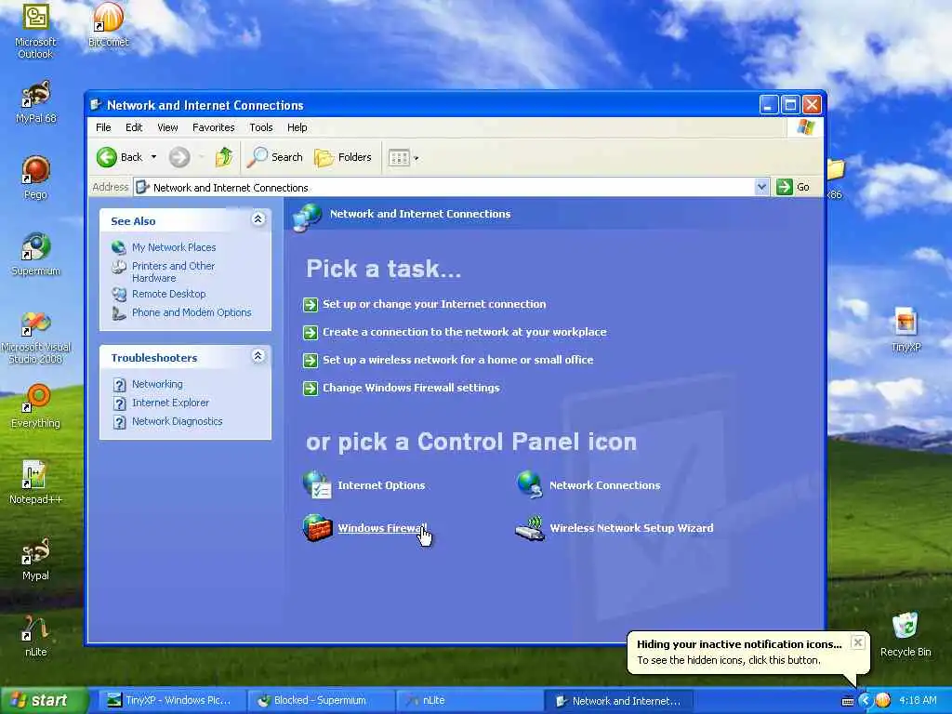Open Pego desktop shortcut
This screenshot has height=714, width=952.
[36, 178]
